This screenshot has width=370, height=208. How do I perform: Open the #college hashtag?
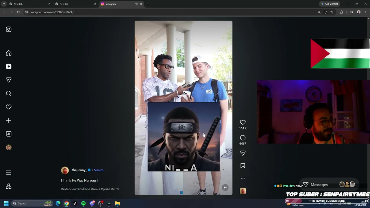[x=84, y=189]
